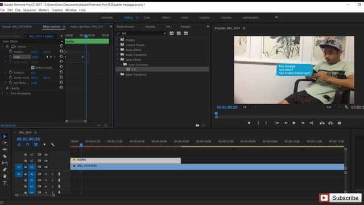The height and width of the screenshot is (205, 364).
Task: Open timeline display settings wrench
Action: pos(53,145)
